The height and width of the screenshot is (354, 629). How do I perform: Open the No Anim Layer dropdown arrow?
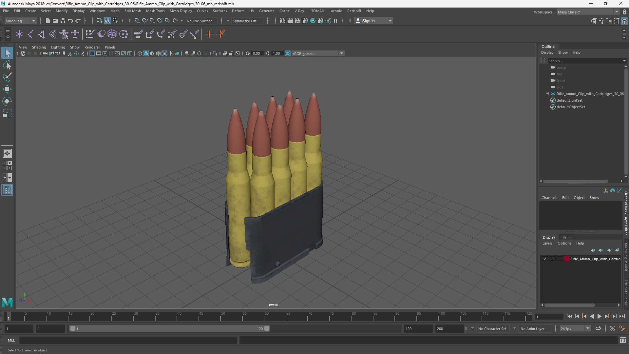point(515,328)
